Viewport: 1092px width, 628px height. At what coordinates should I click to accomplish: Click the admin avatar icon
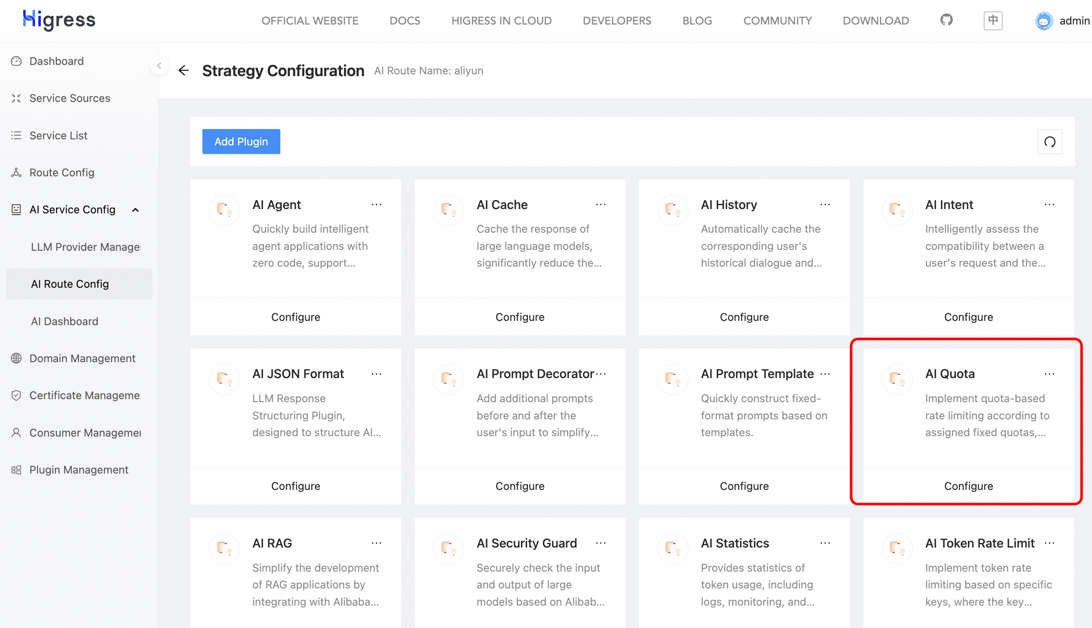1044,21
